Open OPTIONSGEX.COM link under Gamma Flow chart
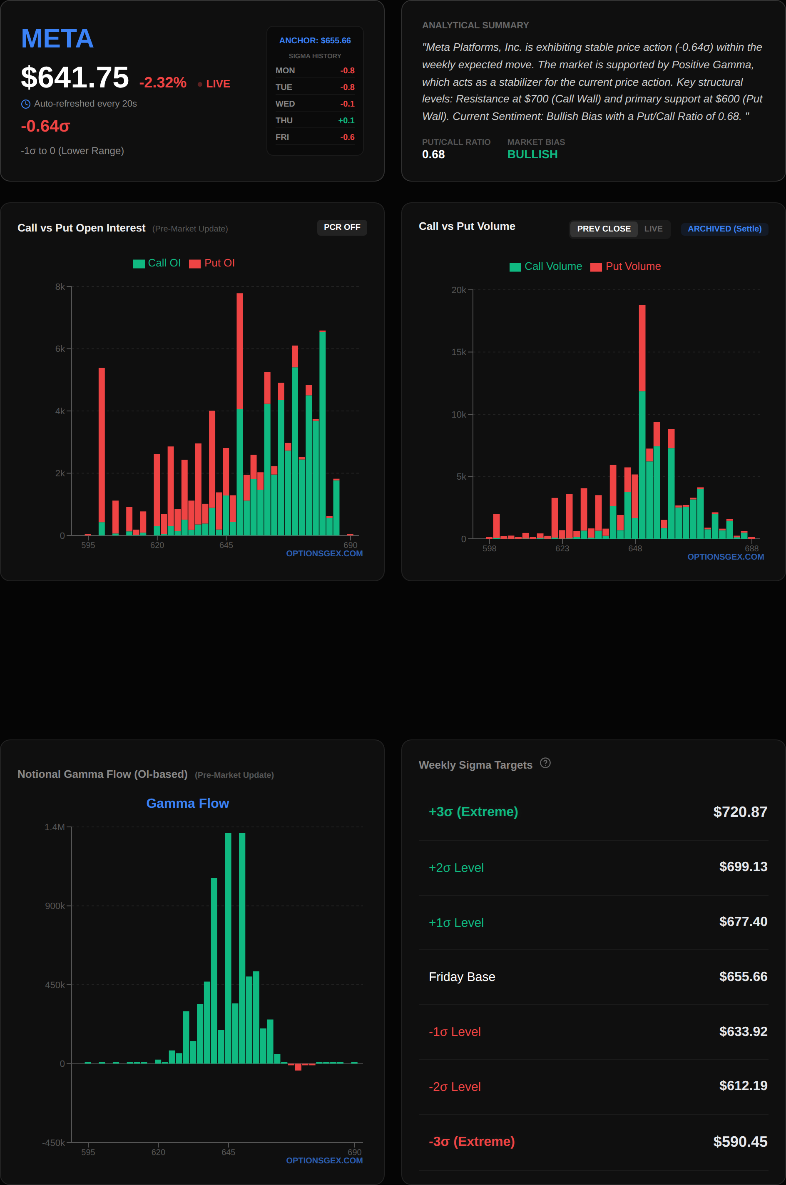The image size is (786, 1185). pos(324,1160)
